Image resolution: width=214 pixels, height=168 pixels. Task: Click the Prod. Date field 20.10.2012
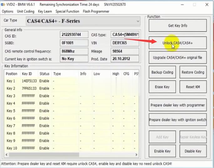click(x=125, y=59)
